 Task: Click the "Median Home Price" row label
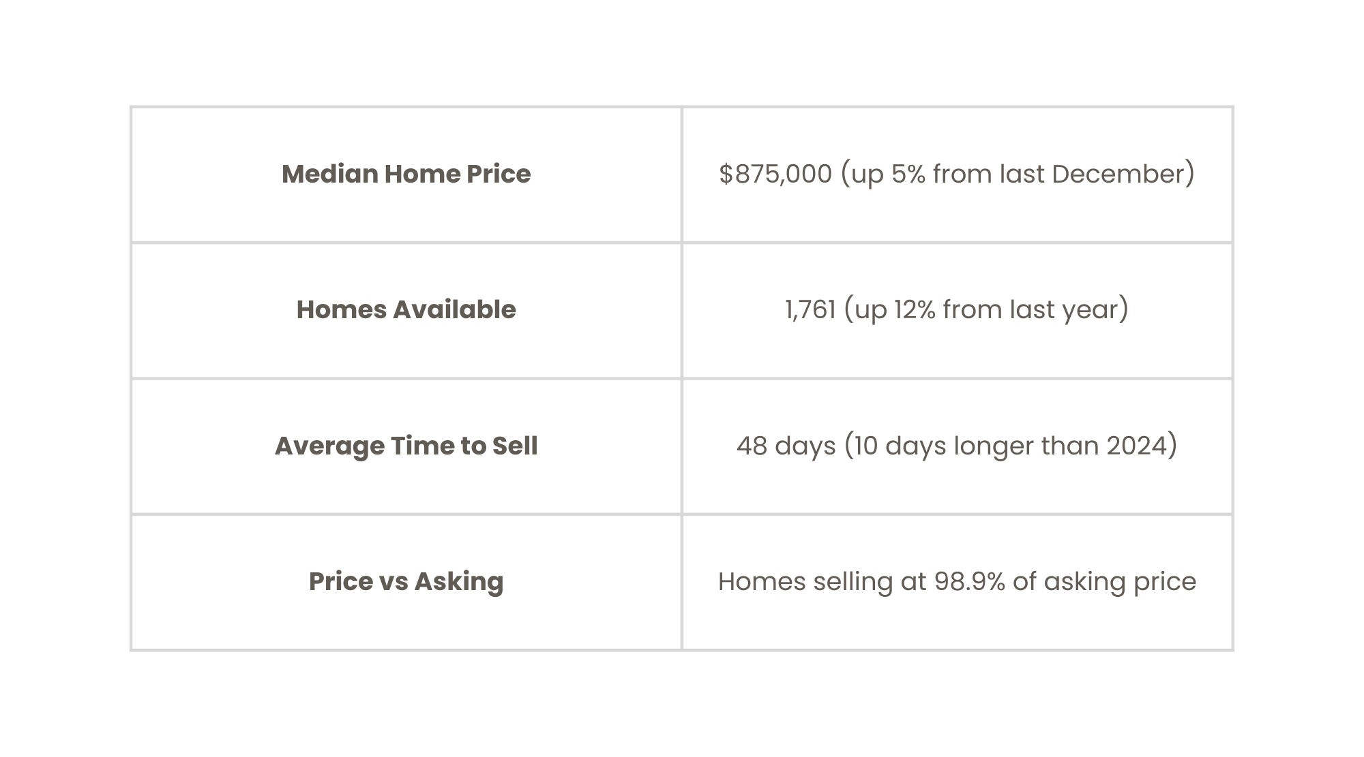point(406,174)
